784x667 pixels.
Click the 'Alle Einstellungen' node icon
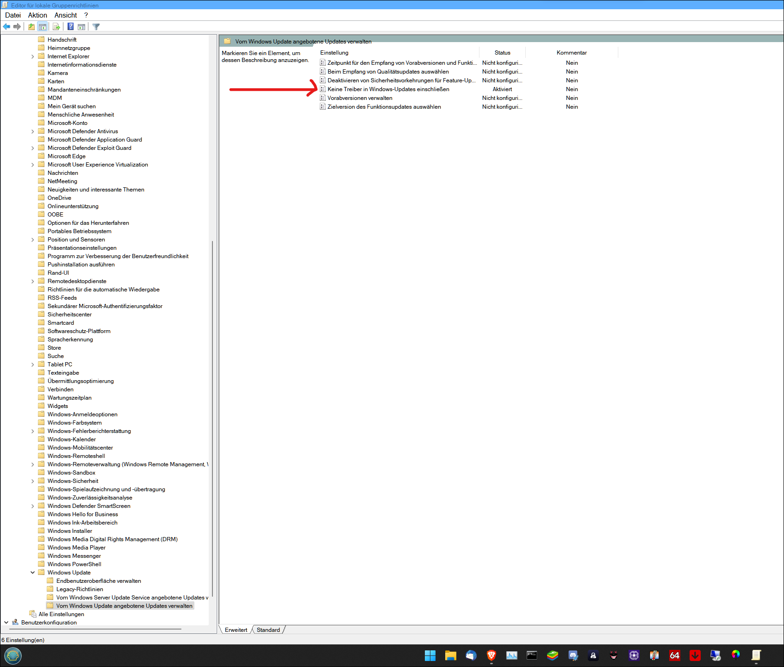33,614
